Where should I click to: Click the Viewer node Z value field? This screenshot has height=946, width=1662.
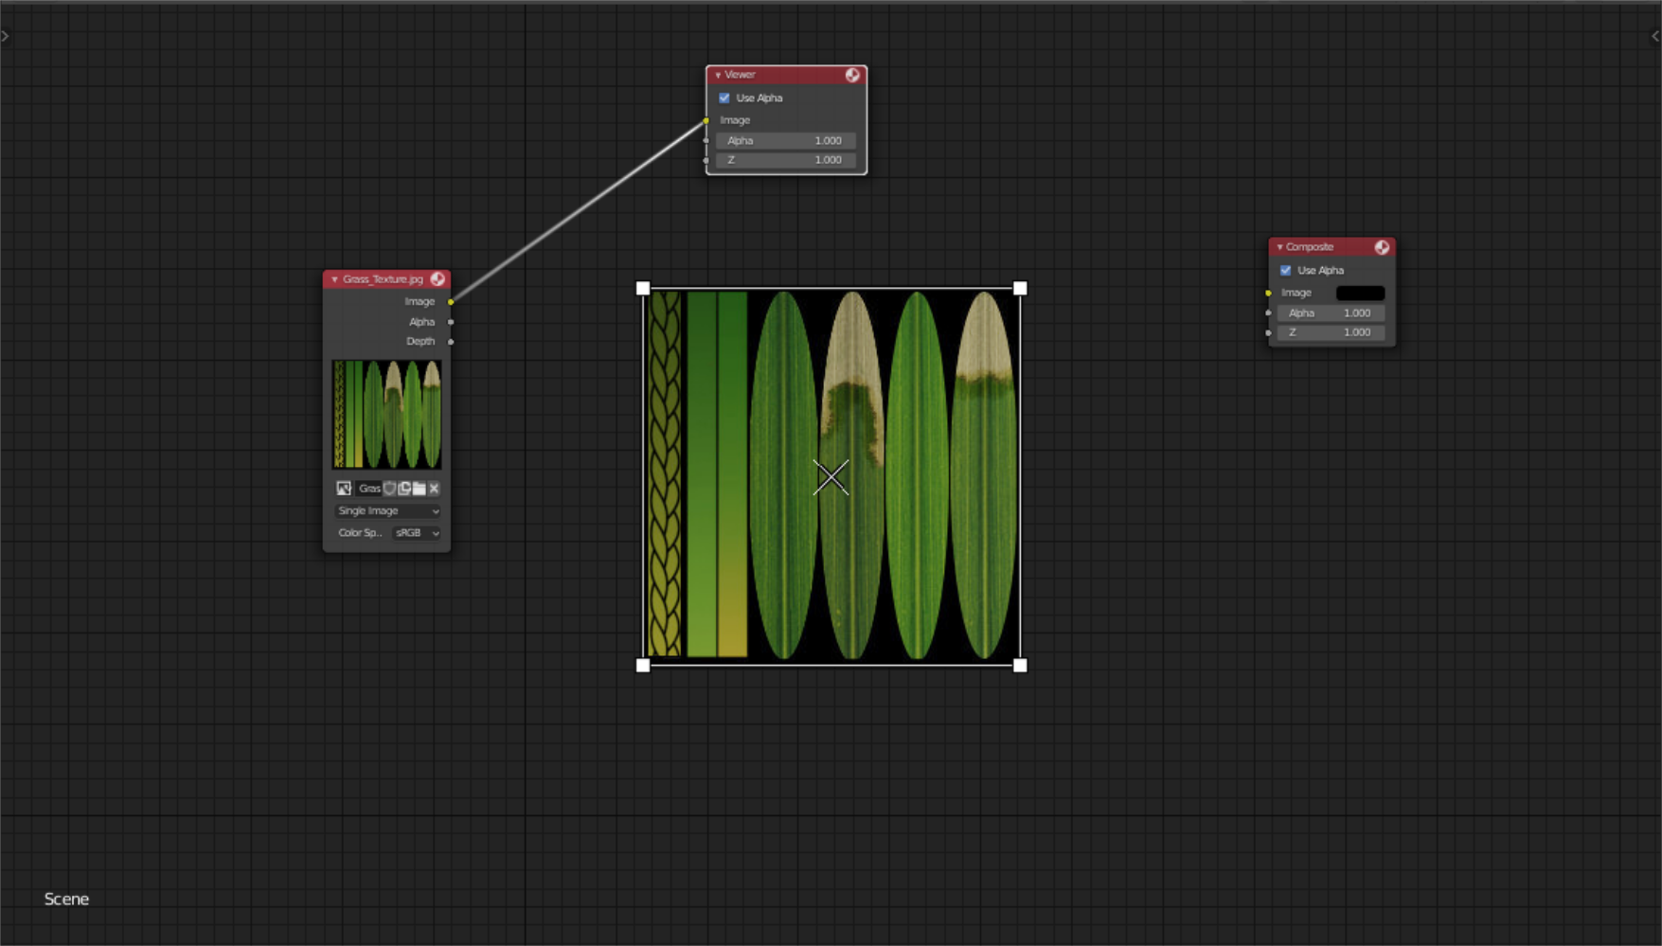785,161
